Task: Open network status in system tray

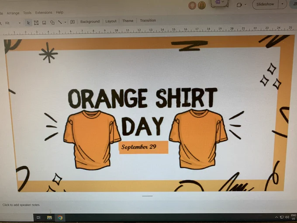Action: coord(282,217)
